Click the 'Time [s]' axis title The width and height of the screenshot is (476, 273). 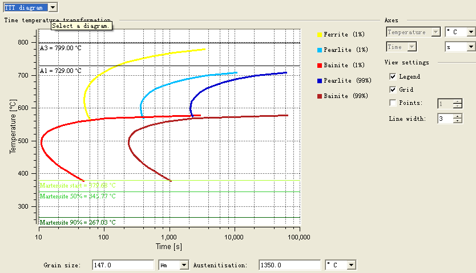[x=169, y=247]
